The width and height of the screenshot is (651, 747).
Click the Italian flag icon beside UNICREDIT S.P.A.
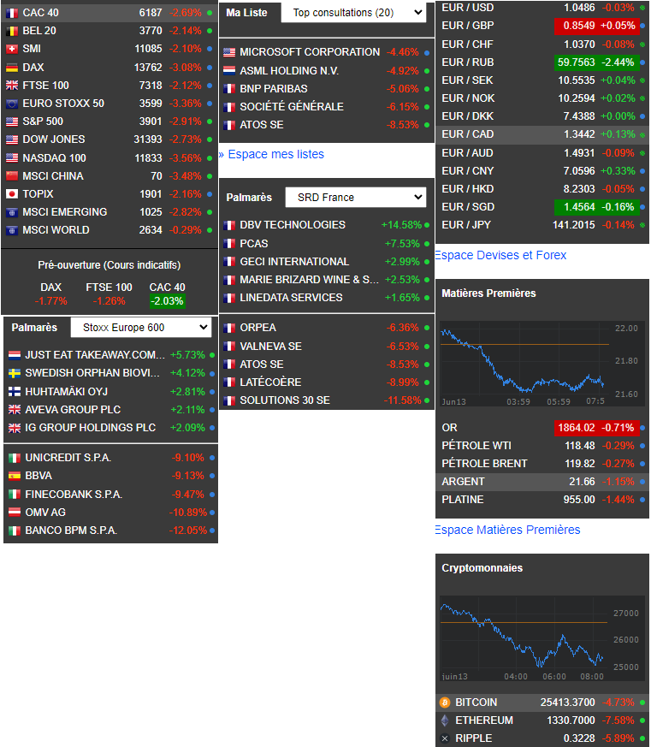pos(15,458)
